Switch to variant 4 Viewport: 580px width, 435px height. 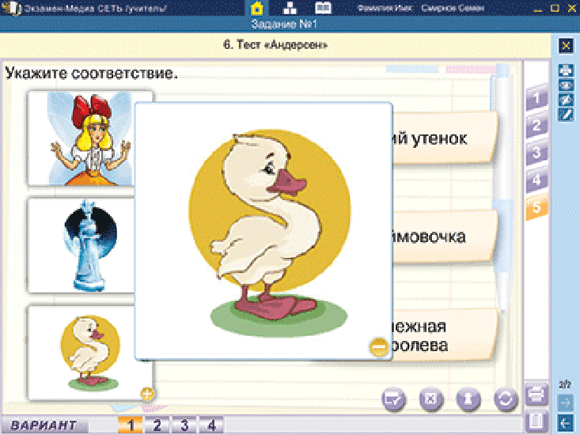click(211, 425)
